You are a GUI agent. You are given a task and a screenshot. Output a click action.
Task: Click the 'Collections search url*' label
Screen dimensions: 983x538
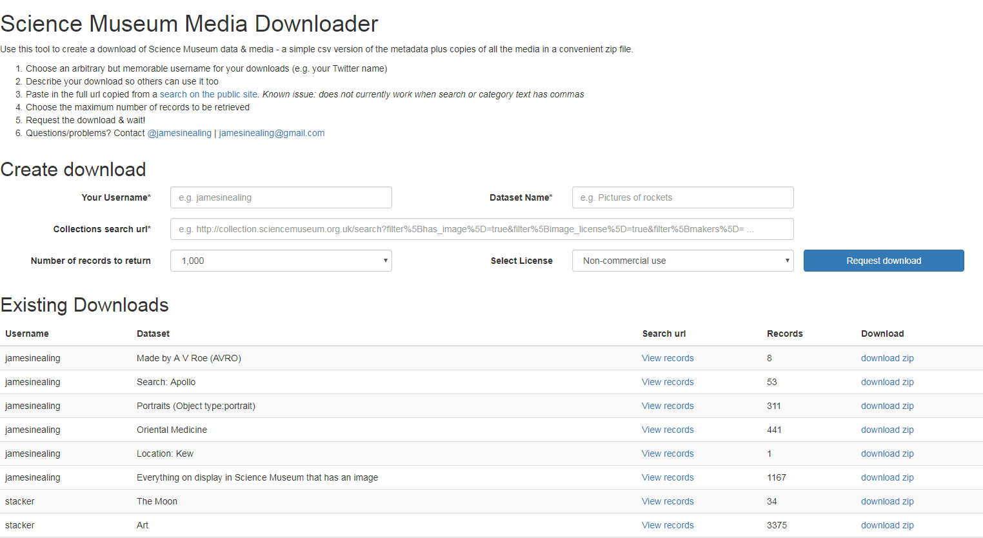[102, 229]
